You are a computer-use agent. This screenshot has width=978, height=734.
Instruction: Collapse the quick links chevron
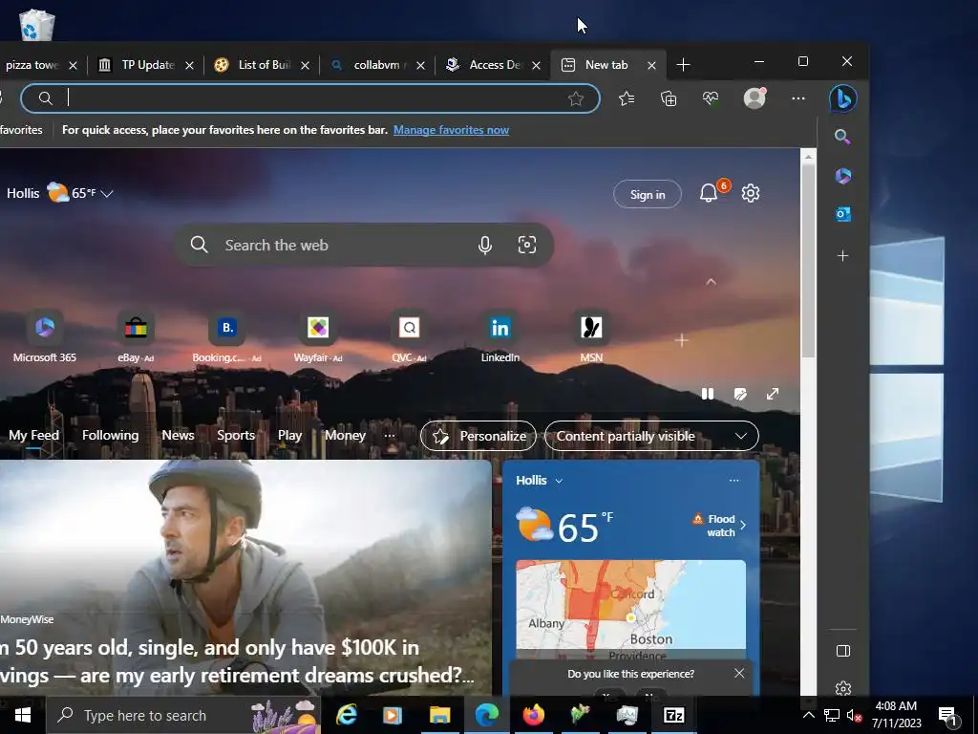click(711, 282)
